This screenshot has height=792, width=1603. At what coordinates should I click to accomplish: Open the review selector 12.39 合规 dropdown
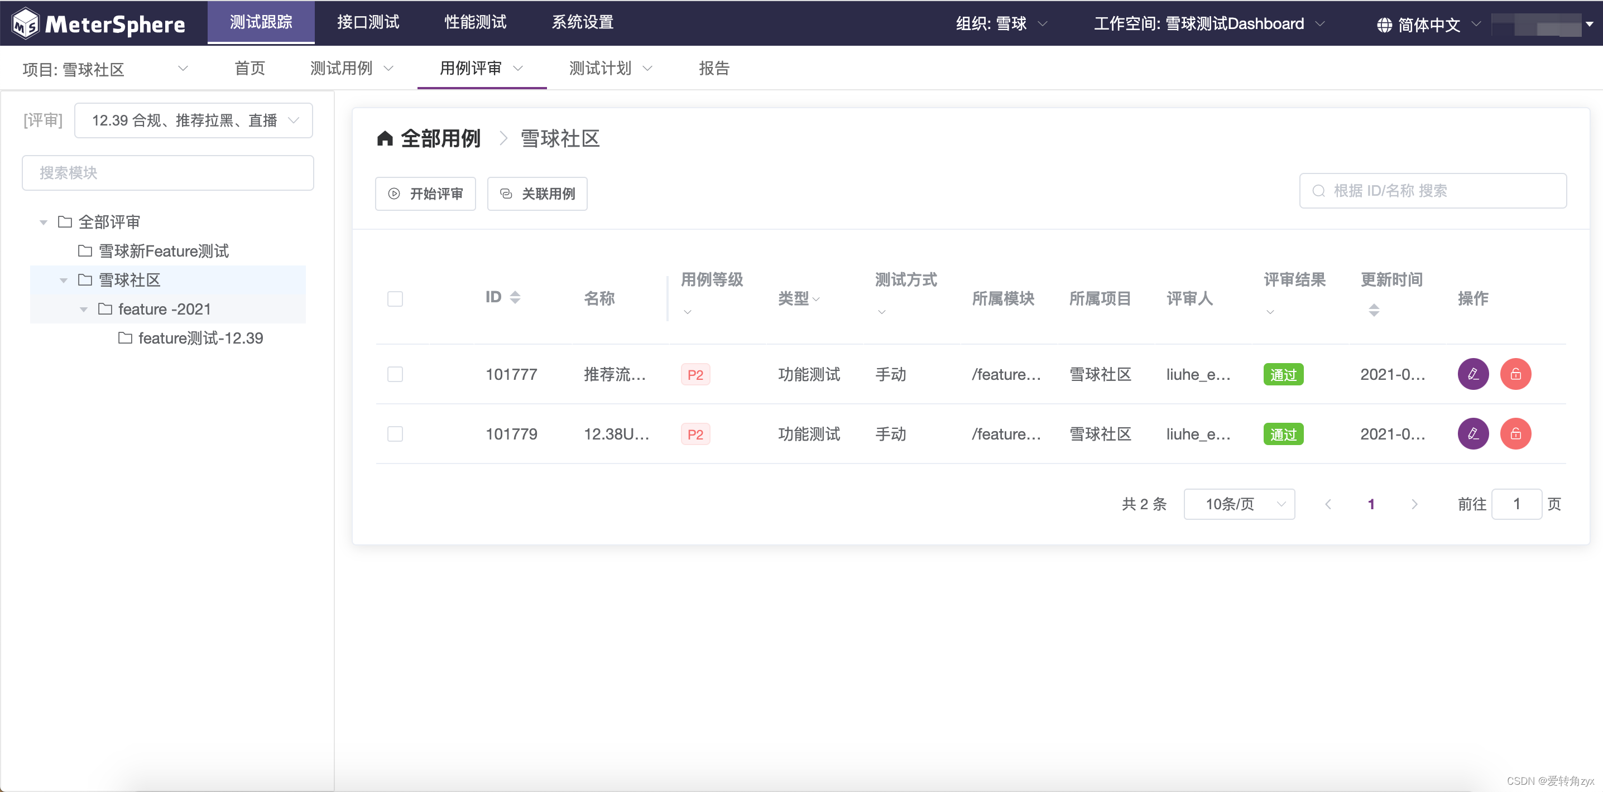click(x=194, y=120)
